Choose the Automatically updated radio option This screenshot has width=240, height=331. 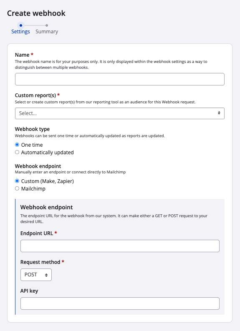tap(17, 152)
